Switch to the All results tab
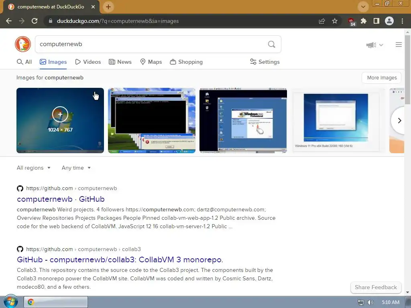The height and width of the screenshot is (308, 411). (x=24, y=62)
